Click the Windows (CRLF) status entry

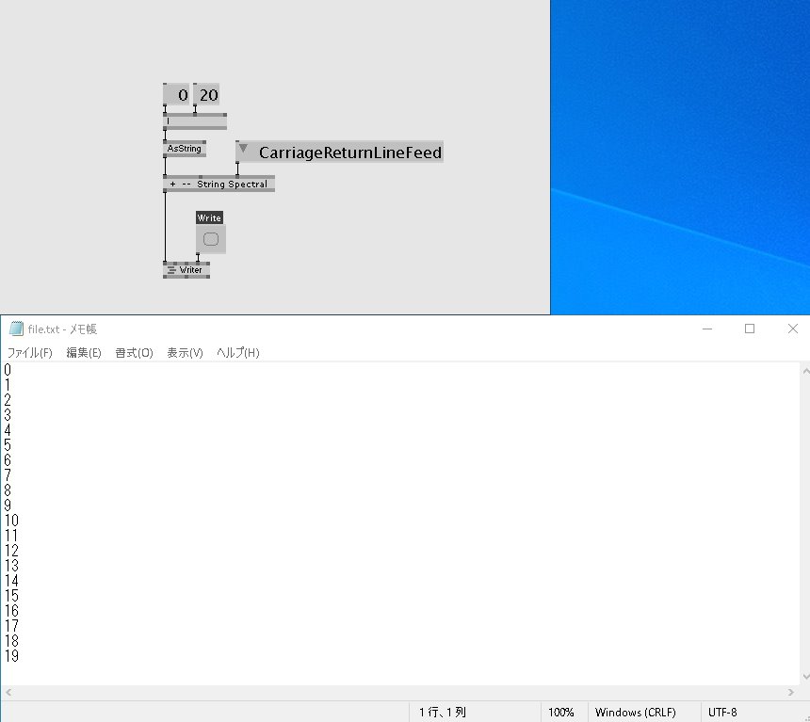[635, 713]
